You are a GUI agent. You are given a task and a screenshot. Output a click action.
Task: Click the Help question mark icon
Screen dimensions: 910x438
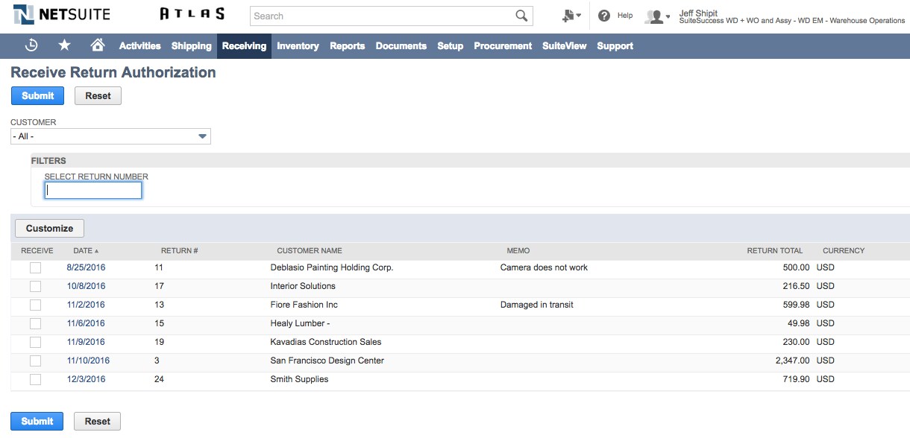604,16
